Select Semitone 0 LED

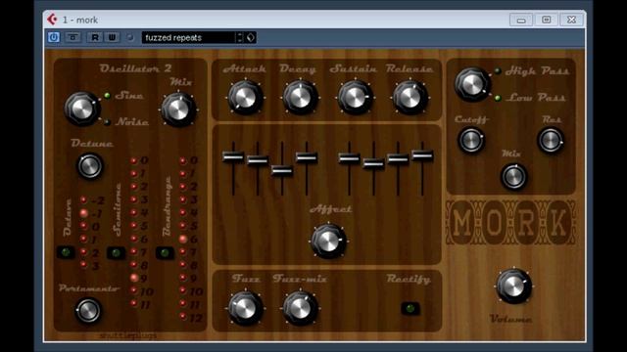coord(133,160)
